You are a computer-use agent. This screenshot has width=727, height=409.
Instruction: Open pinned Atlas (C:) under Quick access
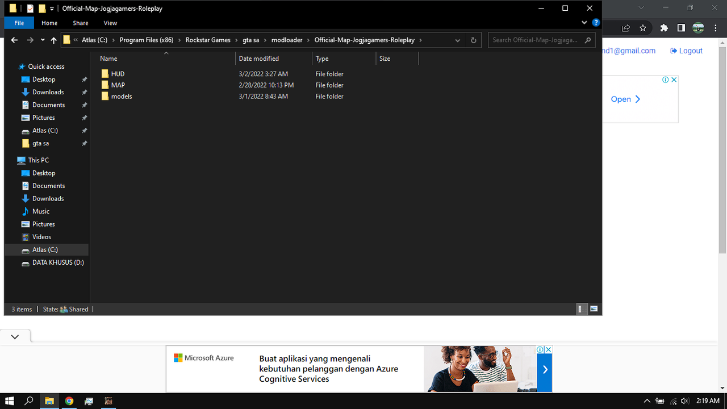point(45,131)
